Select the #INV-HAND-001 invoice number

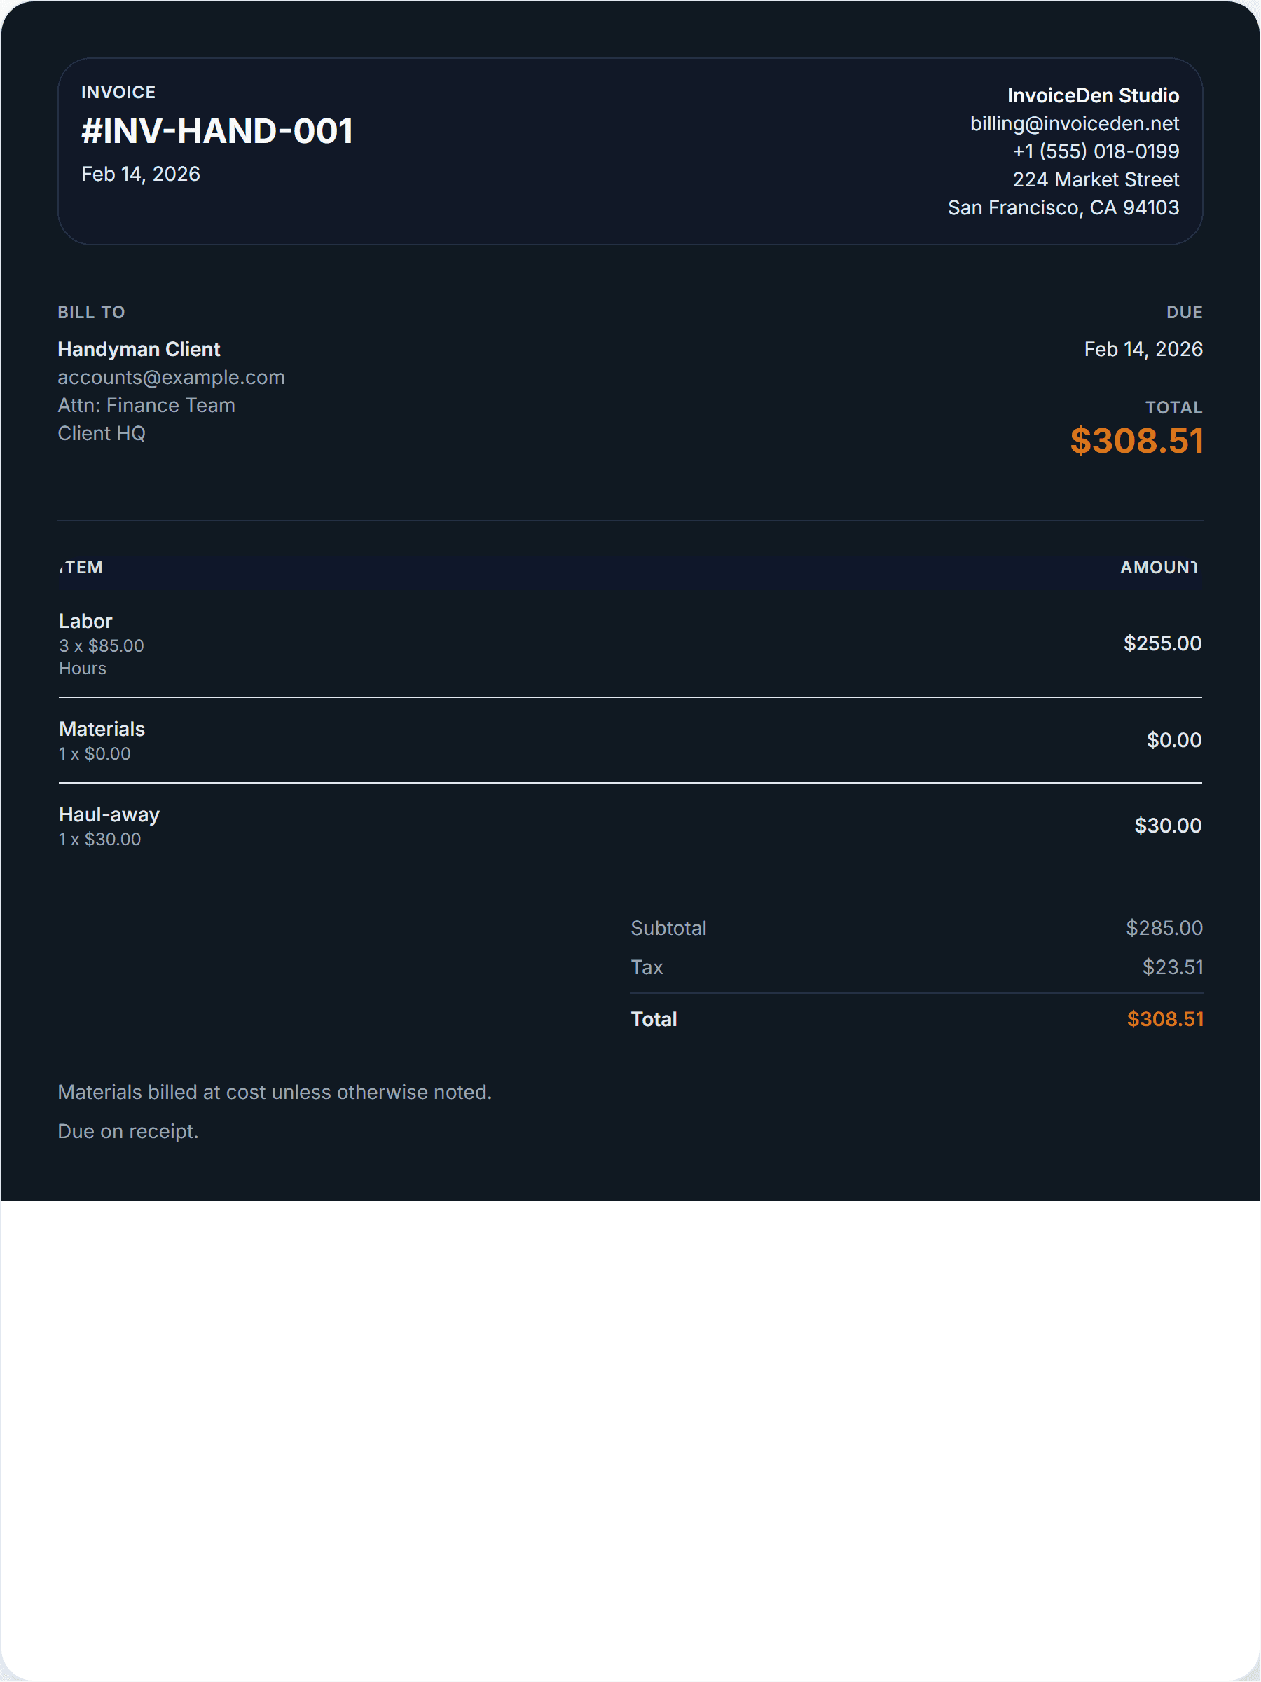point(217,131)
